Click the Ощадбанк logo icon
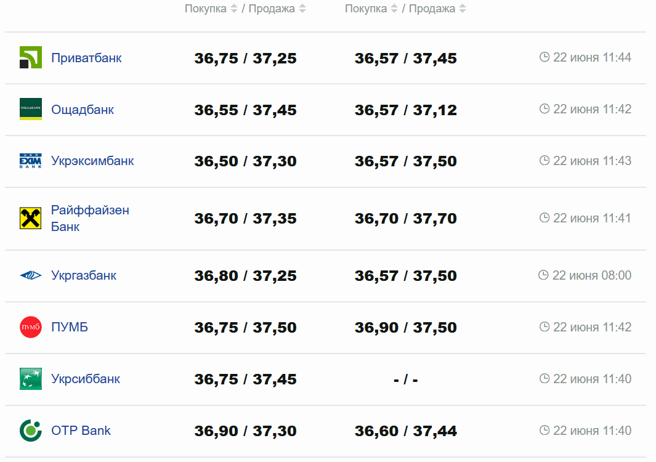Image resolution: width=656 pixels, height=462 pixels. point(30,109)
